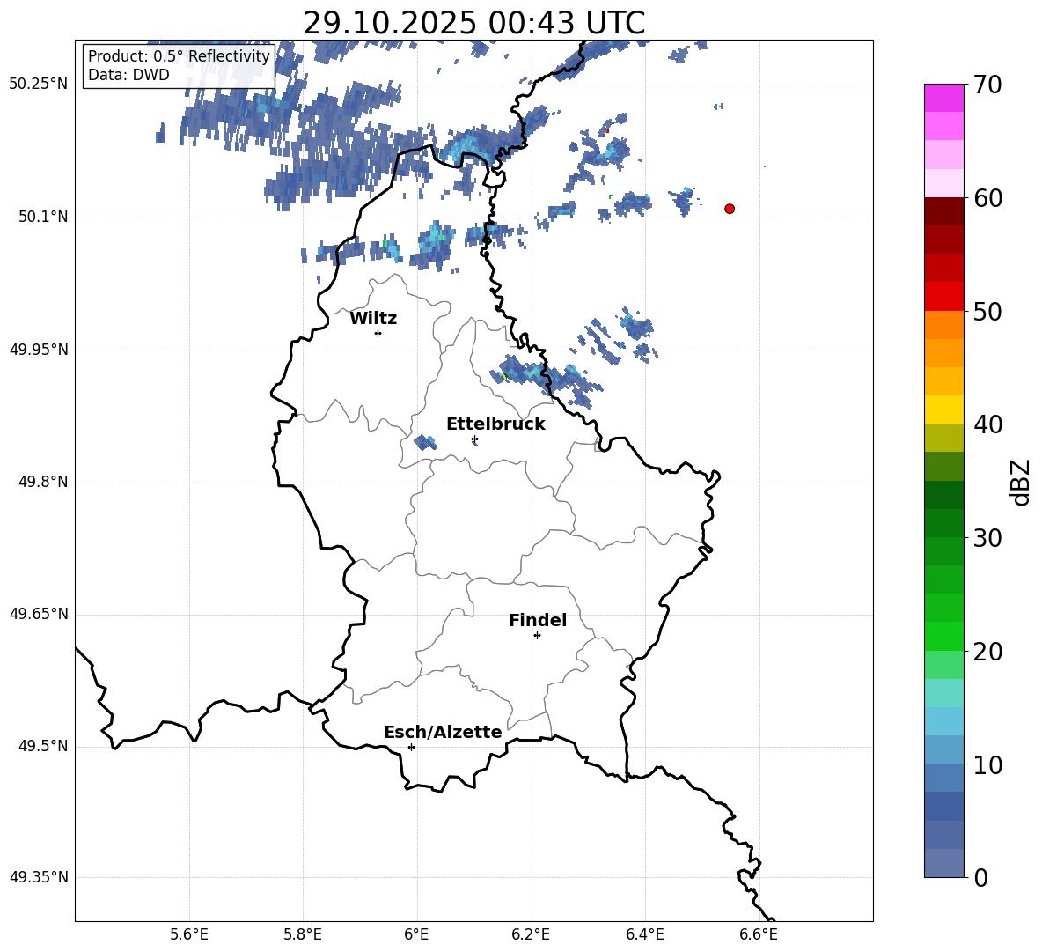Click the cross marker below Wiltz

(378, 333)
